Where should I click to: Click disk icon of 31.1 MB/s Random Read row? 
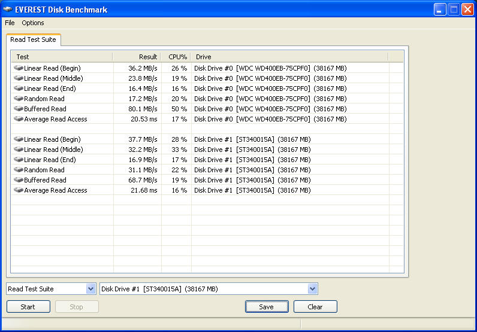click(x=19, y=170)
